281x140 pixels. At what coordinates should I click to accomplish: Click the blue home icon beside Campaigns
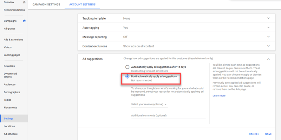(24, 21)
